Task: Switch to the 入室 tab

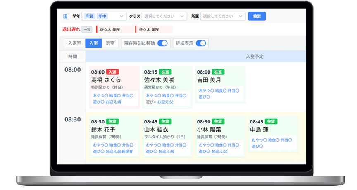Action: 93,43
